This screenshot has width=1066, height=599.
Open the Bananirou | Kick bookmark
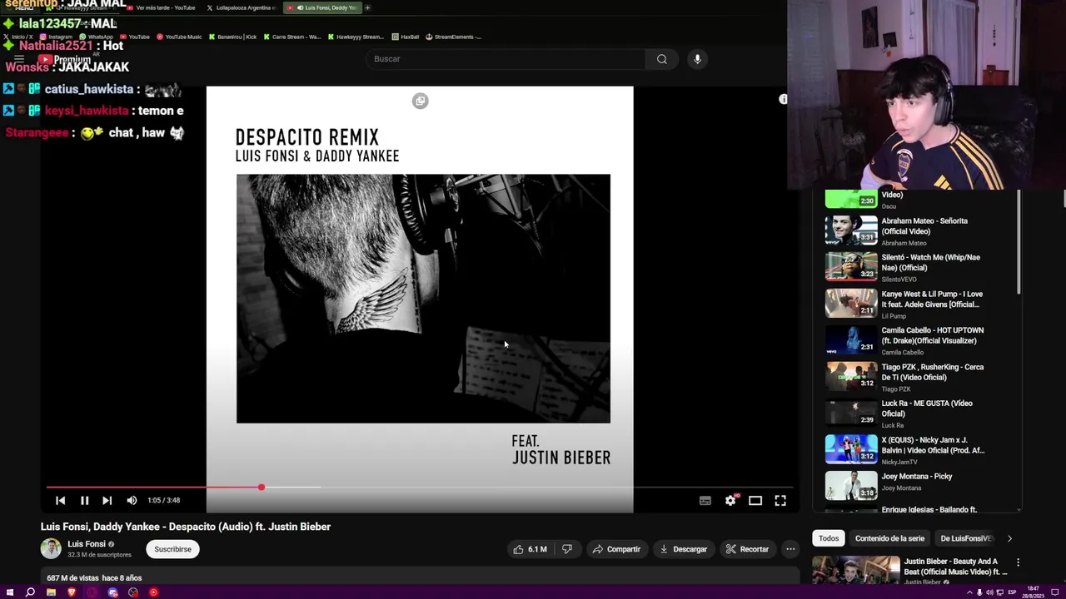tap(233, 37)
